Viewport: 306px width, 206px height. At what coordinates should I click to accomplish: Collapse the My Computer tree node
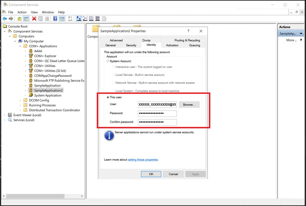[15, 41]
